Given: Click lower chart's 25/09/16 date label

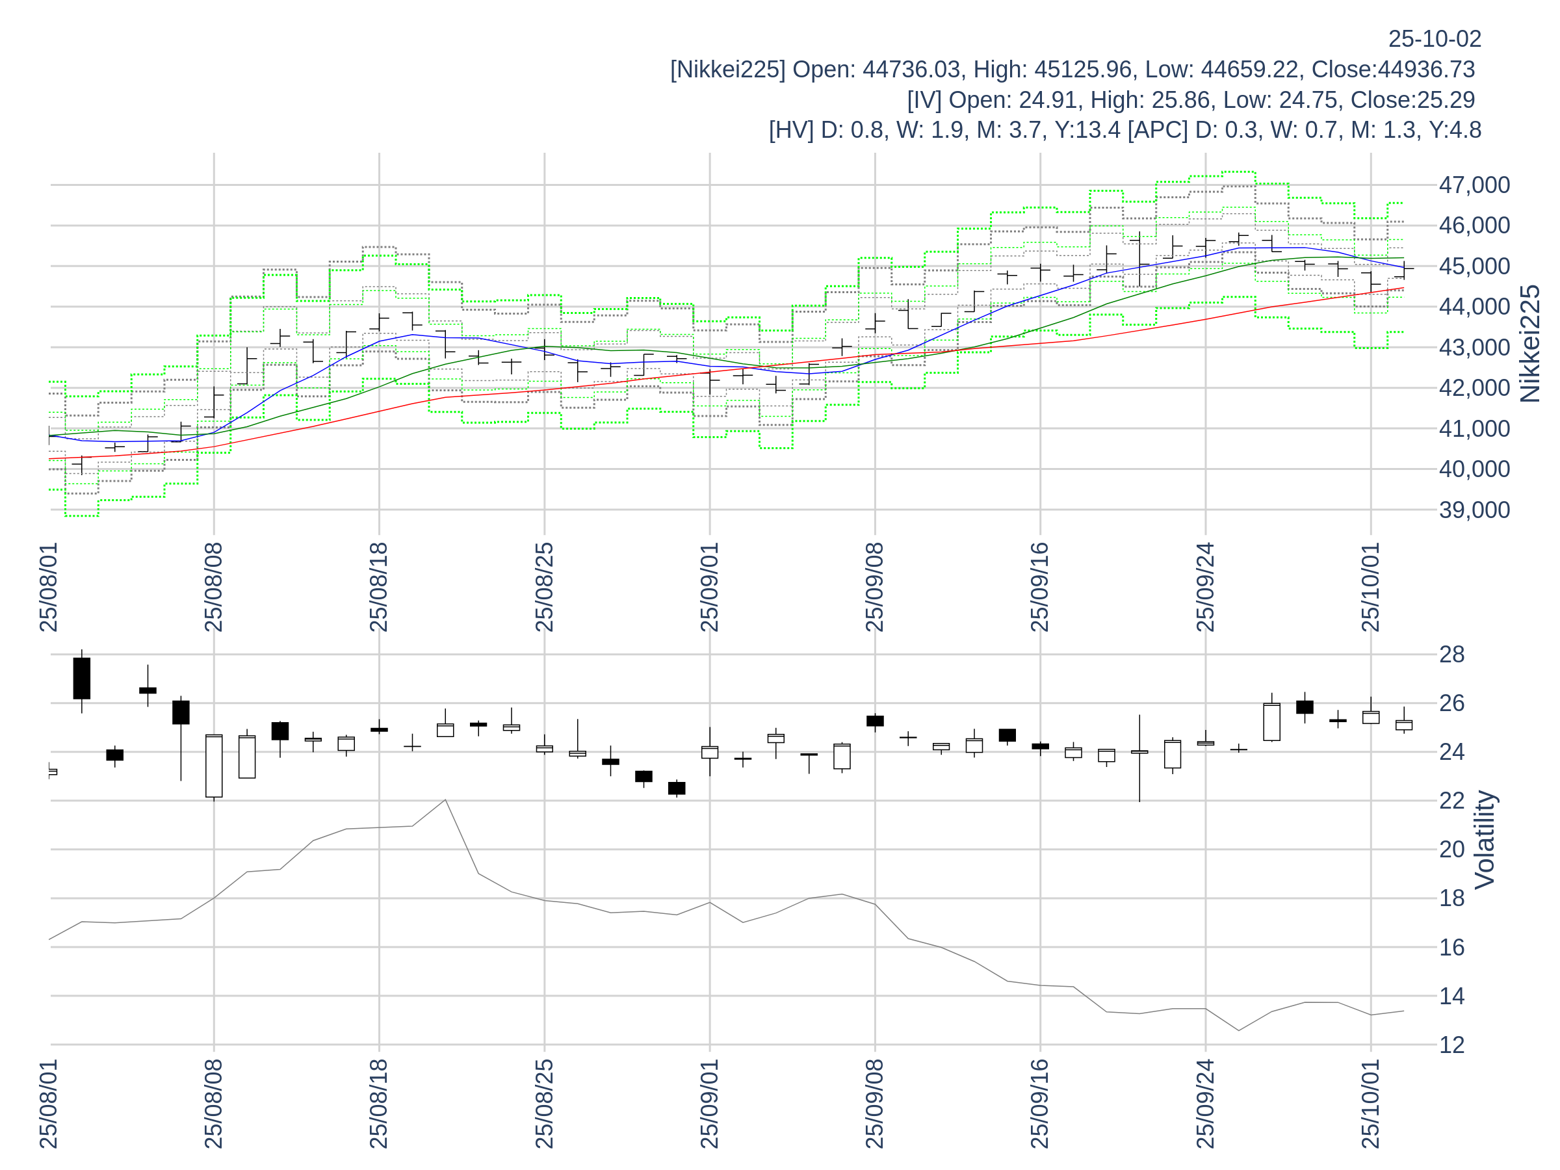Looking at the screenshot, I should (1039, 1103).
